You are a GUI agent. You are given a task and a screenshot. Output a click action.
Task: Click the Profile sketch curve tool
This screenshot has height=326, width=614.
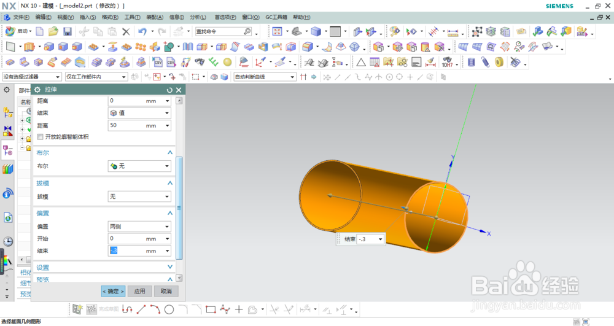127,309
